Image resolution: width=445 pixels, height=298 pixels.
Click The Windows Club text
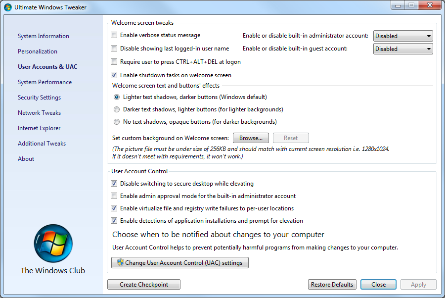(x=53, y=270)
